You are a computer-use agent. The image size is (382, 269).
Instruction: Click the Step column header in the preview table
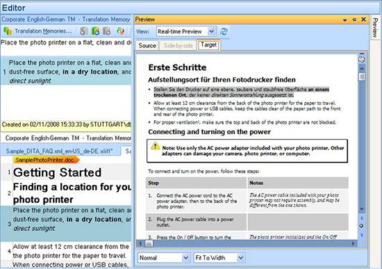point(196,183)
